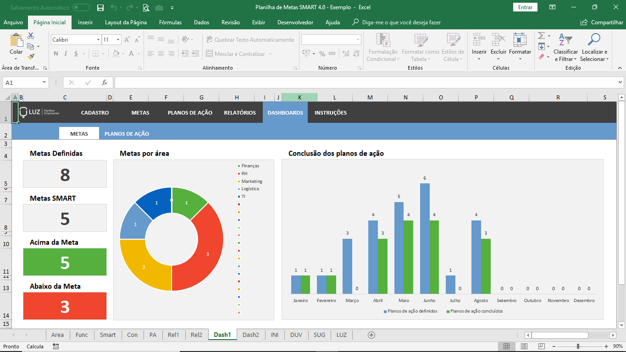Switch to page layout view in status bar
Image resolution: width=626 pixels, height=352 pixels.
(x=524, y=346)
